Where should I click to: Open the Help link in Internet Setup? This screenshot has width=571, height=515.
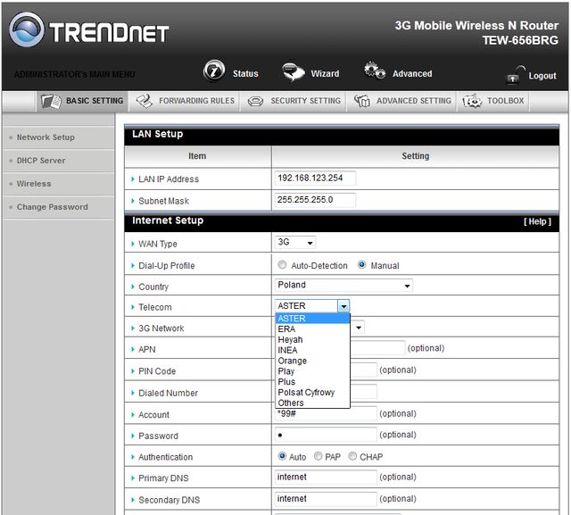(x=537, y=221)
